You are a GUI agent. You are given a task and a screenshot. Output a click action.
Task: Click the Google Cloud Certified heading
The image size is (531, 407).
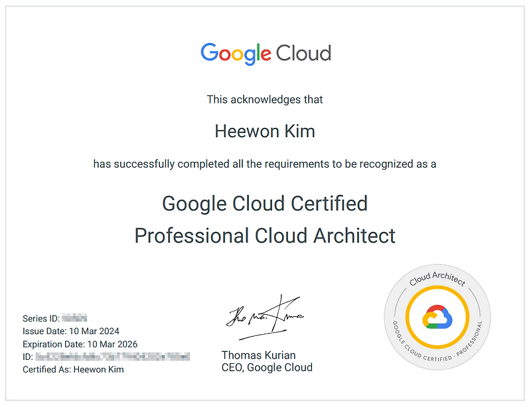265,203
